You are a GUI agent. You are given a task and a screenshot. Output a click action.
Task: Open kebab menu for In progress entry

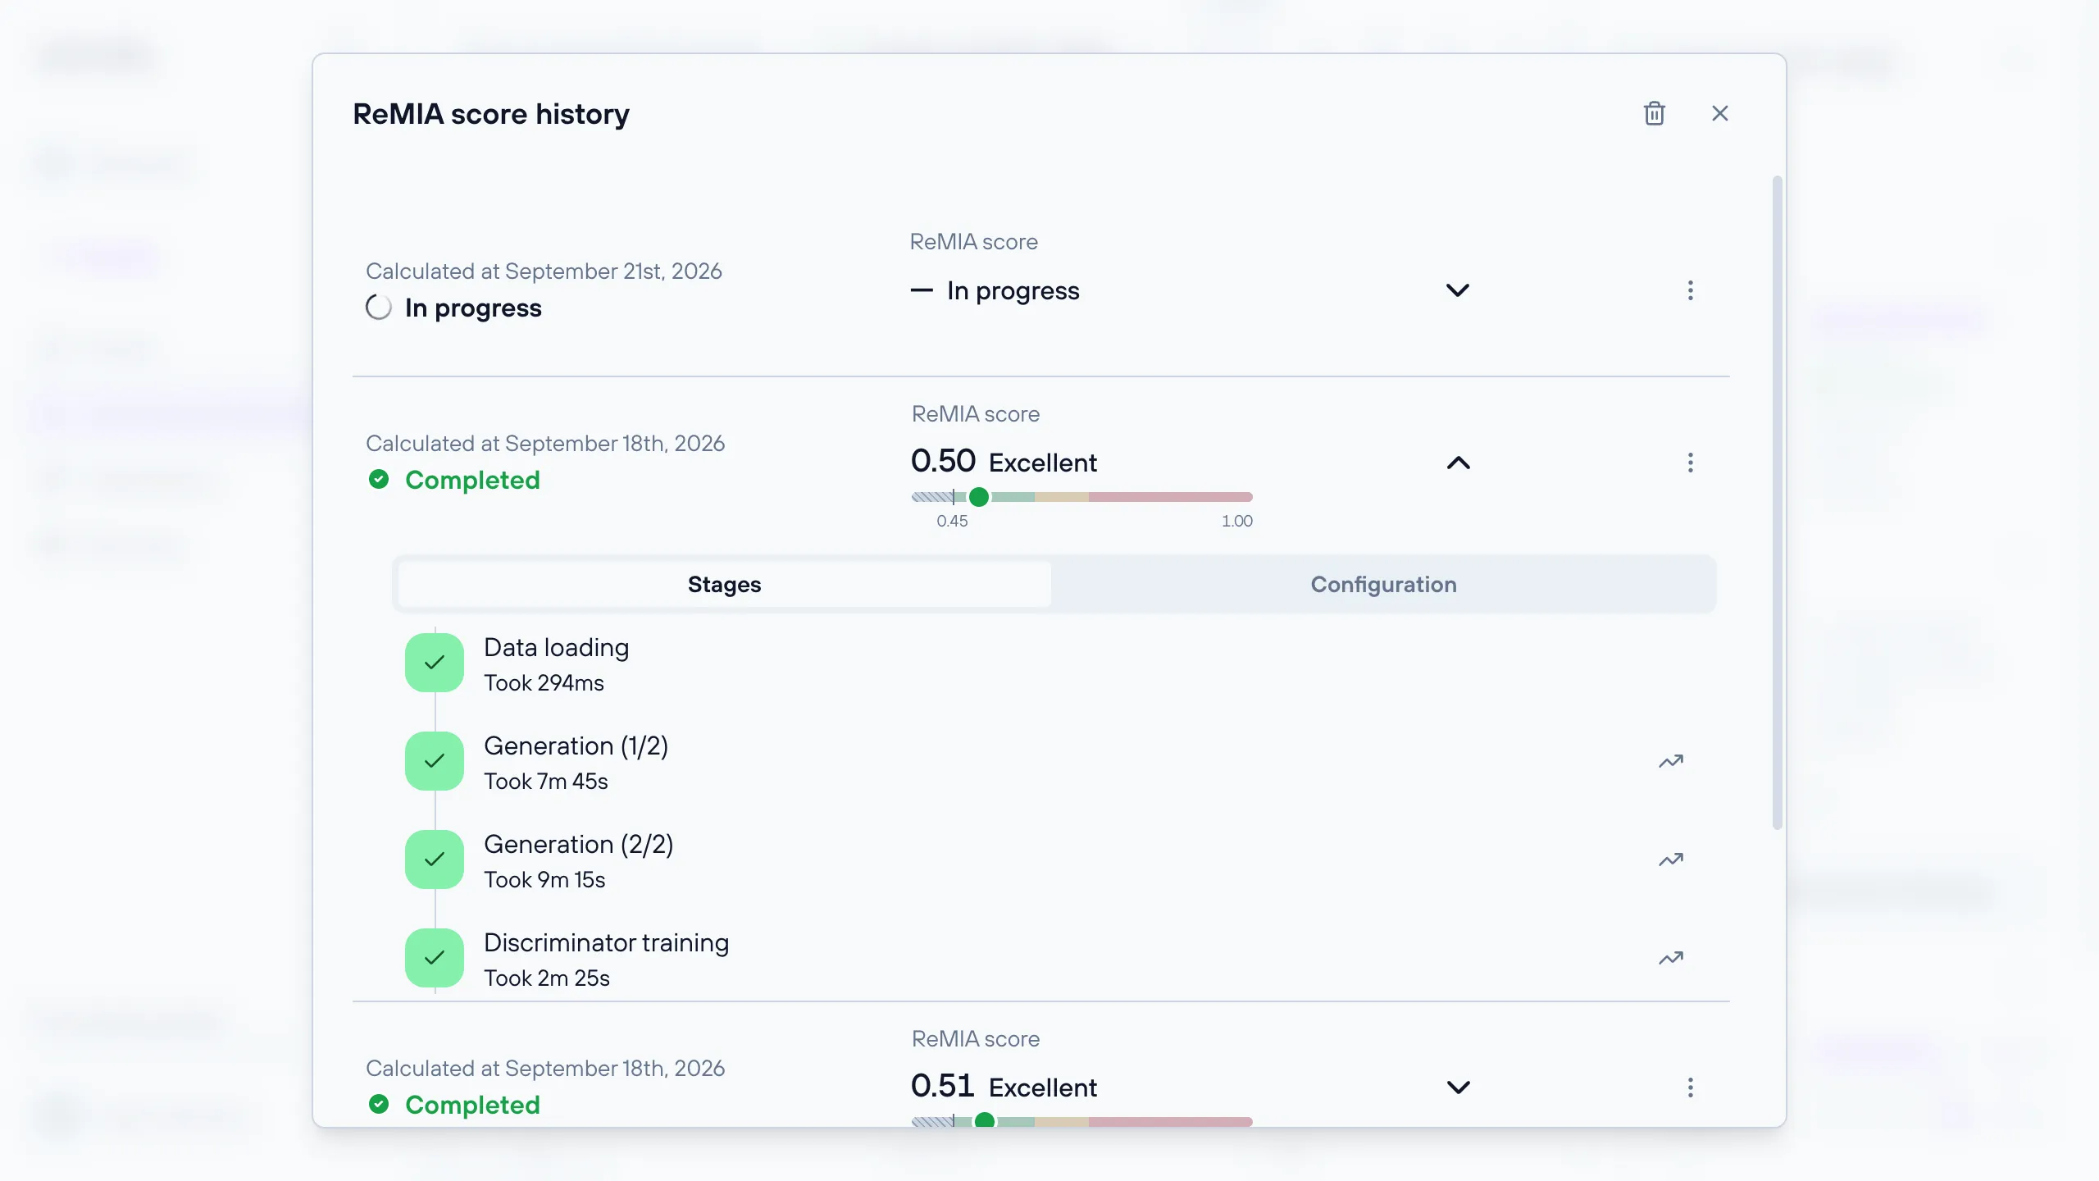[x=1691, y=290]
